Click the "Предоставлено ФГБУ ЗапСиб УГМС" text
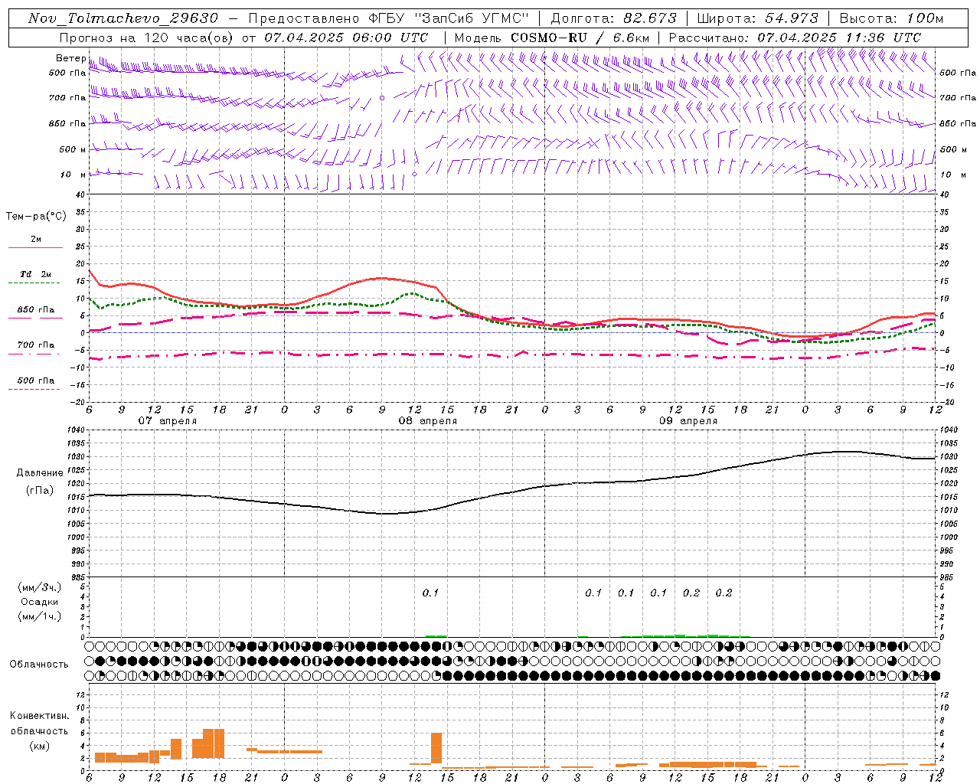980x784 pixels. (x=389, y=18)
